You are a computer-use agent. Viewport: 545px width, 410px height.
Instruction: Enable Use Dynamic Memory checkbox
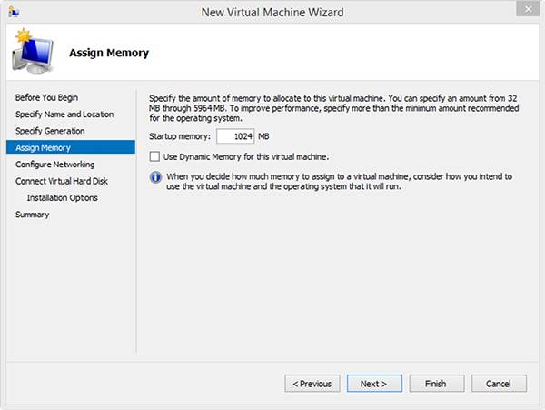coord(154,157)
